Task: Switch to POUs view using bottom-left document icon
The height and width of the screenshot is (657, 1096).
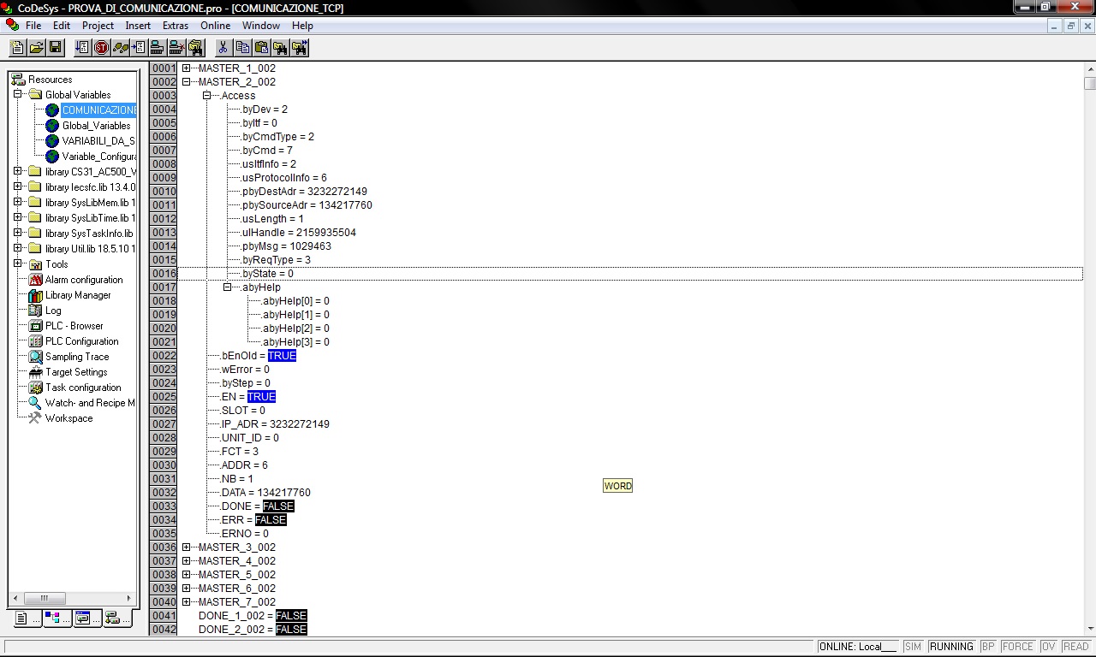Action: 21,618
